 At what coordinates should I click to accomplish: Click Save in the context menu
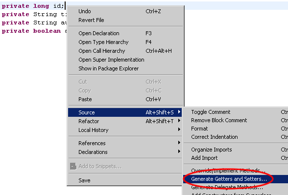tap(125, 180)
